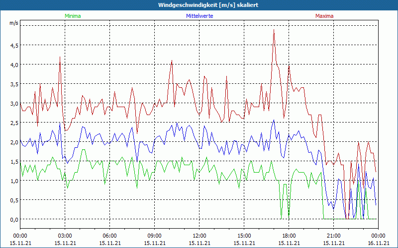This screenshot has height=248, width=398.
Task: Click the red Maxima legend label
Action: [x=324, y=16]
